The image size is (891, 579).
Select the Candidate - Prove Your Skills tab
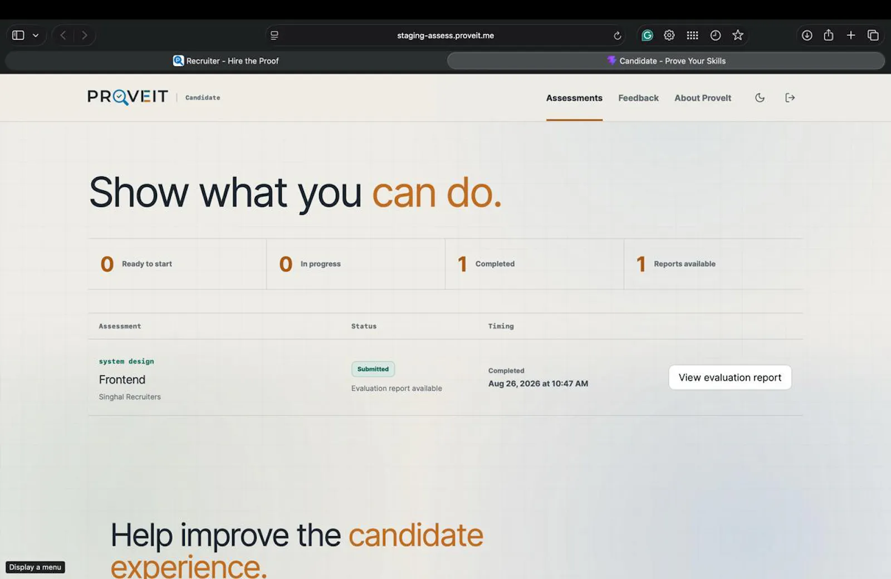click(x=666, y=61)
